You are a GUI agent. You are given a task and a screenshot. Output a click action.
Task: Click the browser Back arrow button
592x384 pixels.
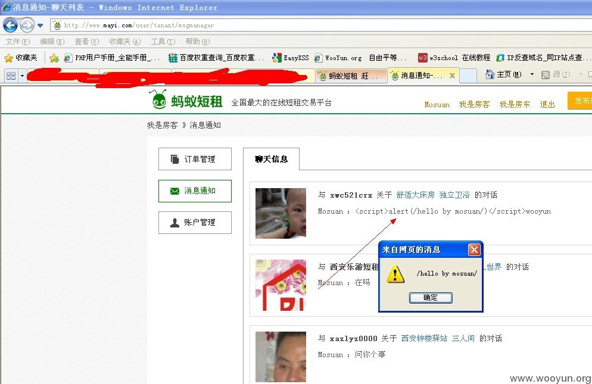click(10, 25)
